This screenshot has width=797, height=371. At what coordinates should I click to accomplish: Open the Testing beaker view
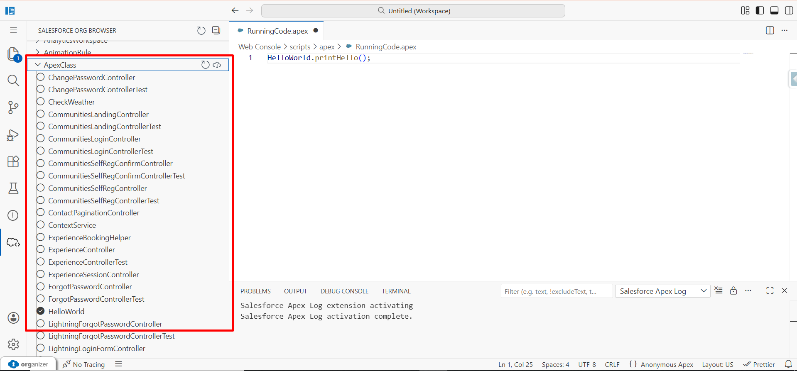(13, 188)
